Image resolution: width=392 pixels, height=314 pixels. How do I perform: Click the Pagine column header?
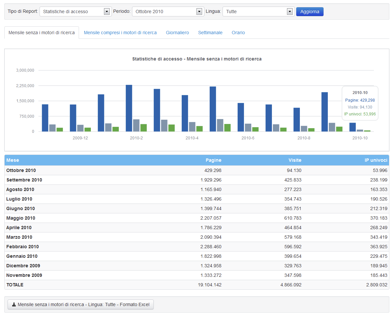214,160
